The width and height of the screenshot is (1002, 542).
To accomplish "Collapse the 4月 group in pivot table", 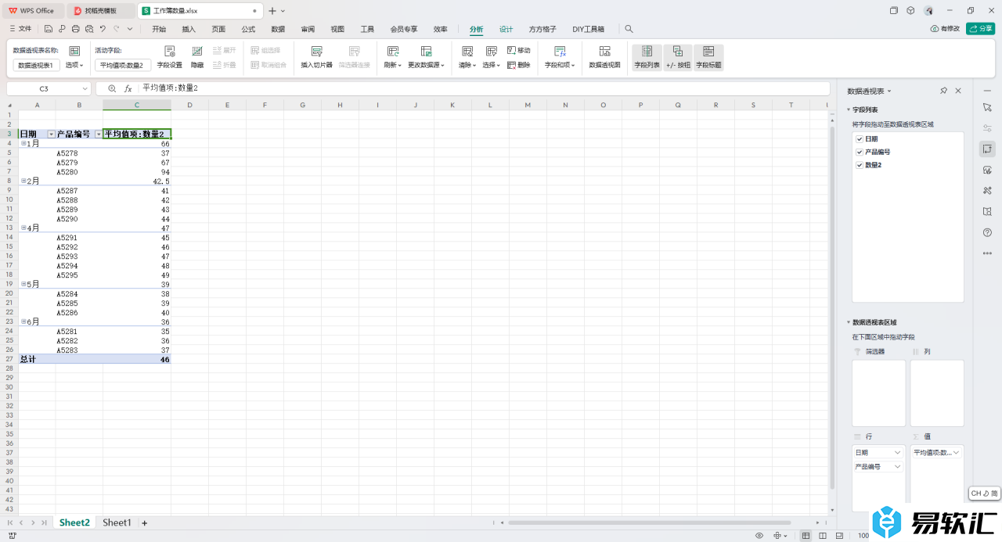I will coord(23,228).
